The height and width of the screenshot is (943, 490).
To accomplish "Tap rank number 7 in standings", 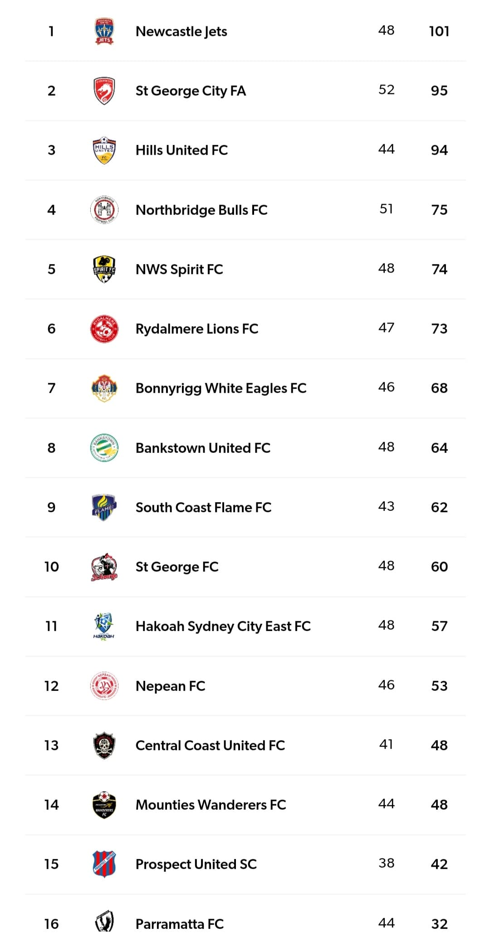I will pyautogui.click(x=52, y=388).
